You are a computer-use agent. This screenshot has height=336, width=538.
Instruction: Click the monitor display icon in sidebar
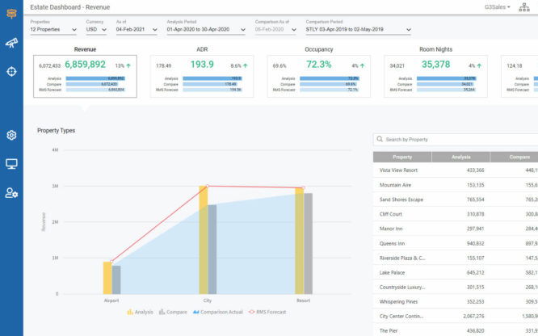click(x=11, y=164)
